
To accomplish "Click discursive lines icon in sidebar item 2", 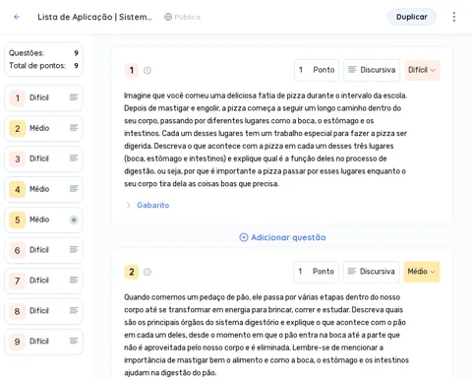I will (74, 128).
